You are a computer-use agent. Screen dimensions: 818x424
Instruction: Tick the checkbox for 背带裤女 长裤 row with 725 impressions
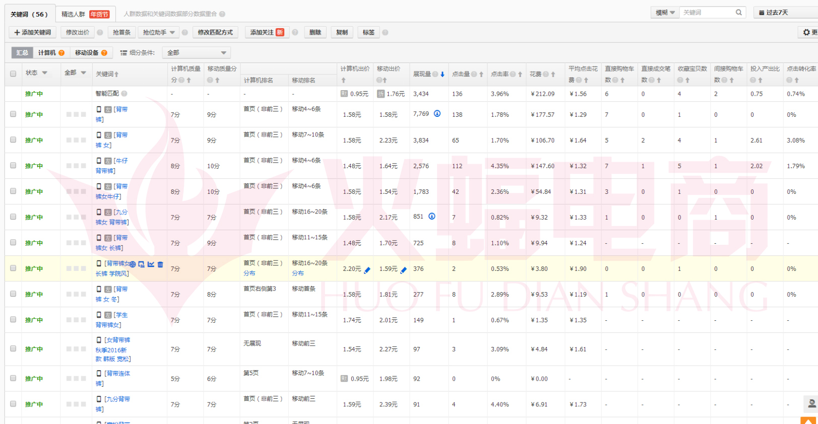(13, 242)
